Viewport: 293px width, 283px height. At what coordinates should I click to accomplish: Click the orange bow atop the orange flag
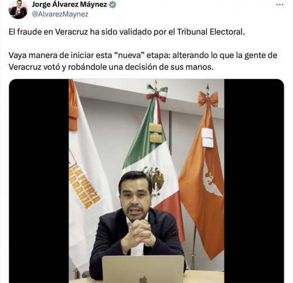(208, 99)
